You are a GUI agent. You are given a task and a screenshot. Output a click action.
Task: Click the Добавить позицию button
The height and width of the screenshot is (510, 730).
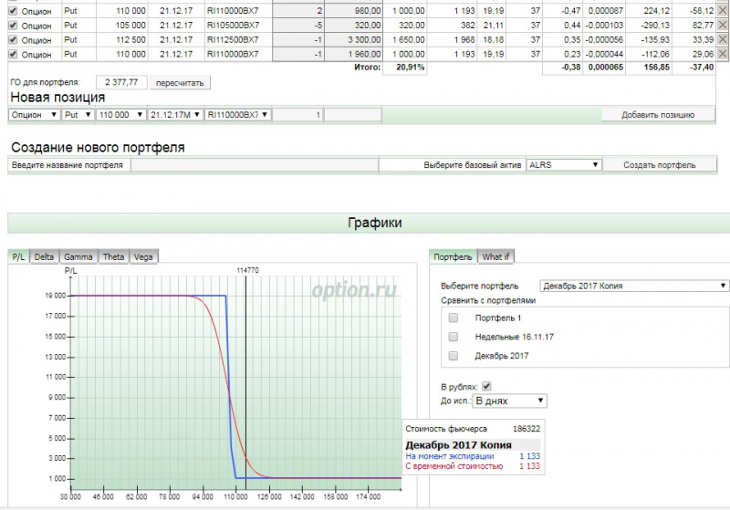coord(657,115)
